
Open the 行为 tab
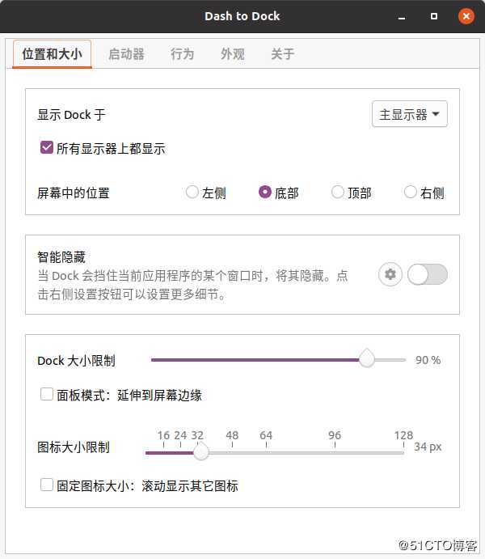183,54
